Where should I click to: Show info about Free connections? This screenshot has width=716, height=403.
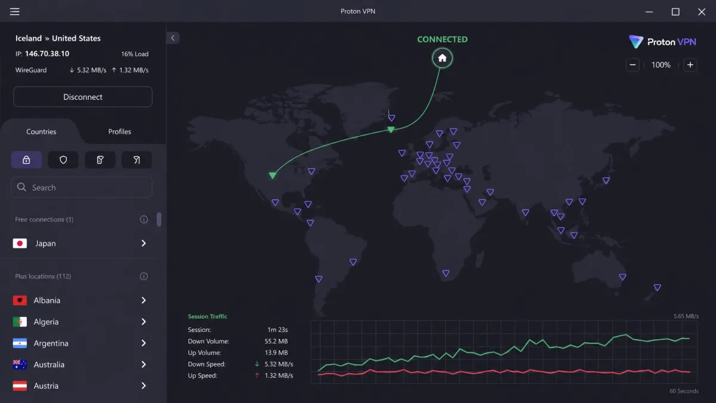(144, 219)
